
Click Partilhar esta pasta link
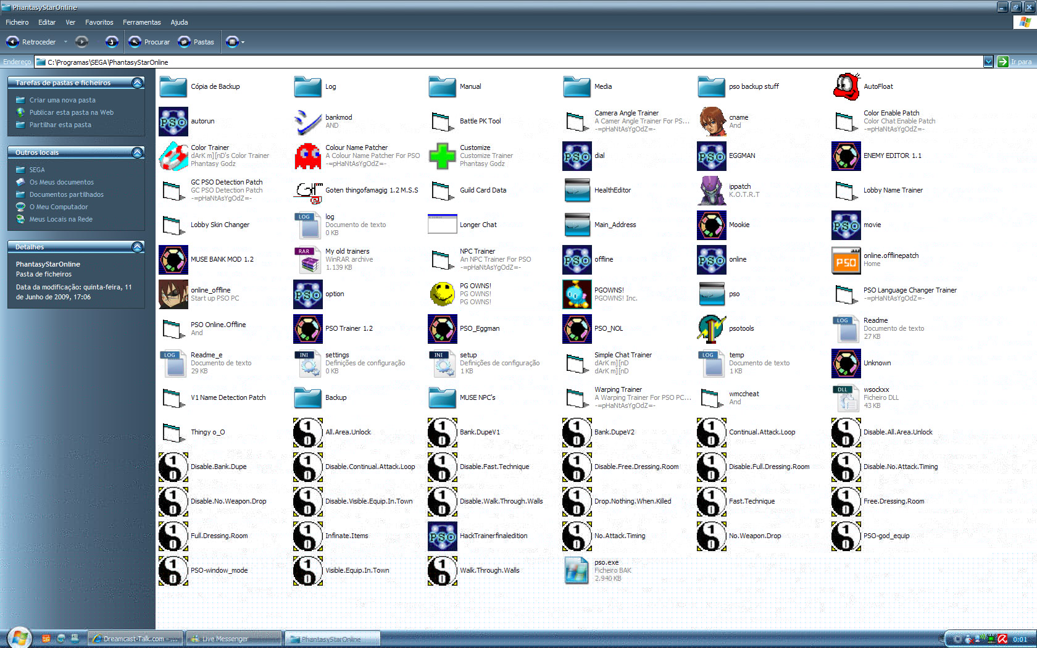pos(60,125)
